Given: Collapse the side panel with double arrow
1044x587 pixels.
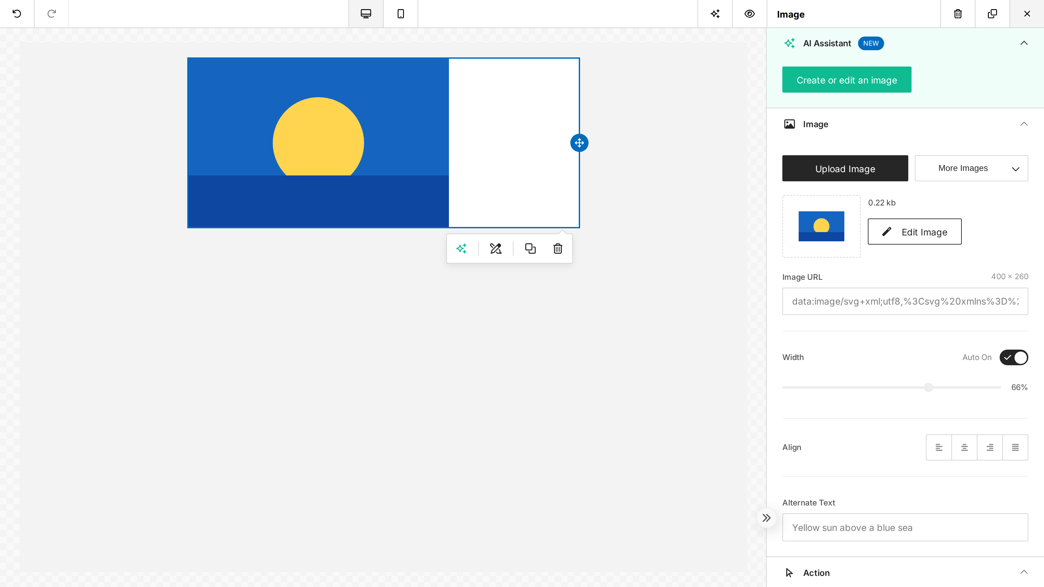Looking at the screenshot, I should click(x=766, y=518).
